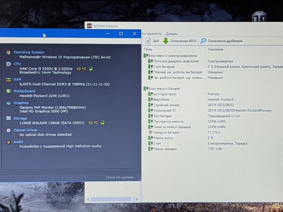Open the Storage section link

click(x=20, y=118)
